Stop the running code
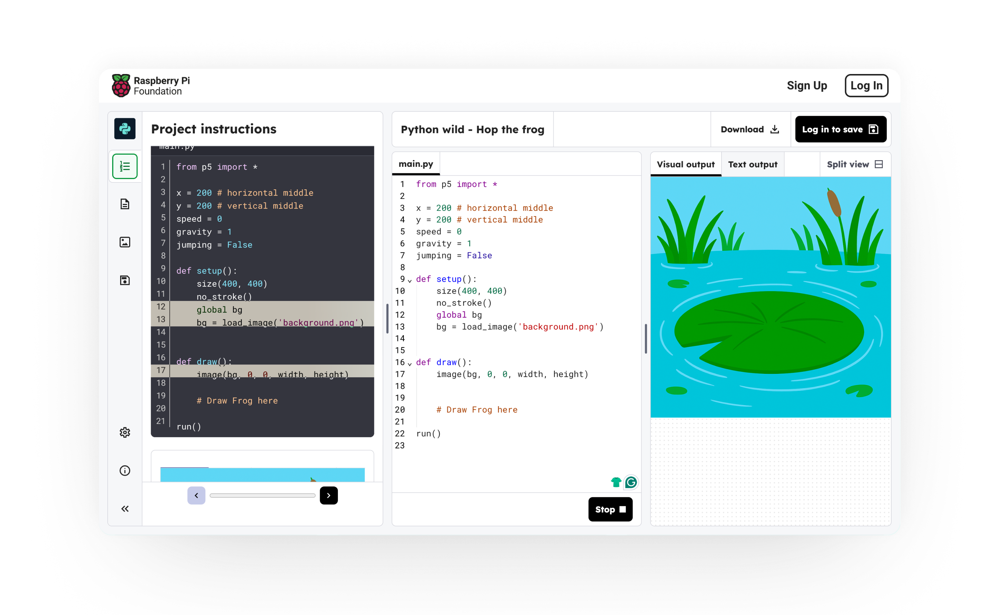Viewport: 1000px width, 615px height. (x=610, y=509)
